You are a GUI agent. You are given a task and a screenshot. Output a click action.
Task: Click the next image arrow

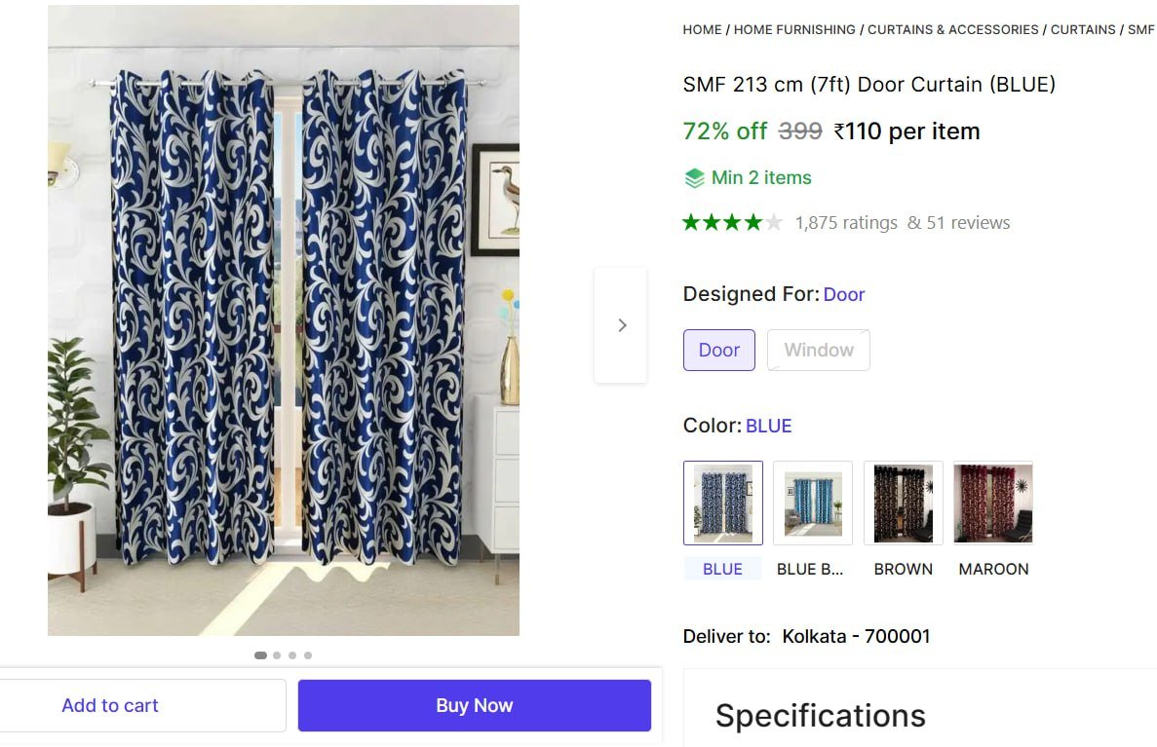click(621, 325)
